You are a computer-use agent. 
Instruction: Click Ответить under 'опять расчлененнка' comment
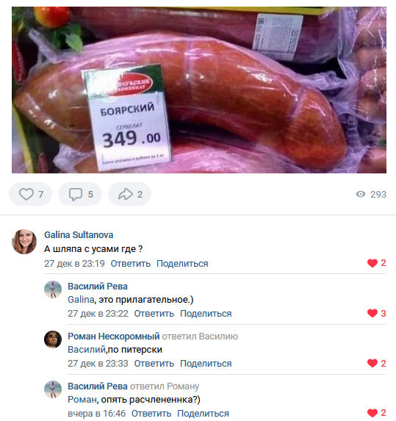151,414
